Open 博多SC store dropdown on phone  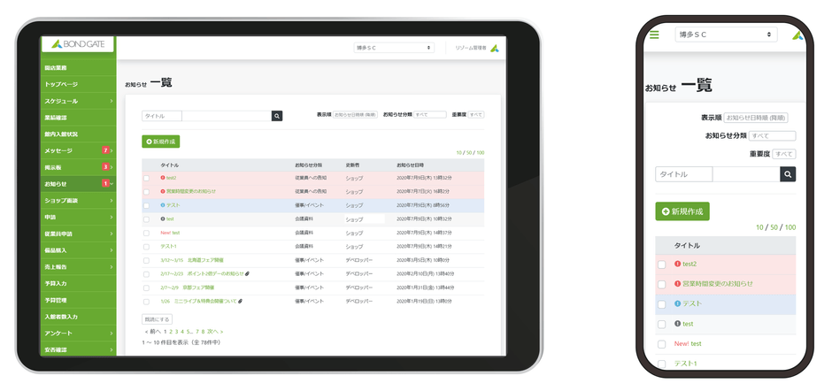pos(726,34)
